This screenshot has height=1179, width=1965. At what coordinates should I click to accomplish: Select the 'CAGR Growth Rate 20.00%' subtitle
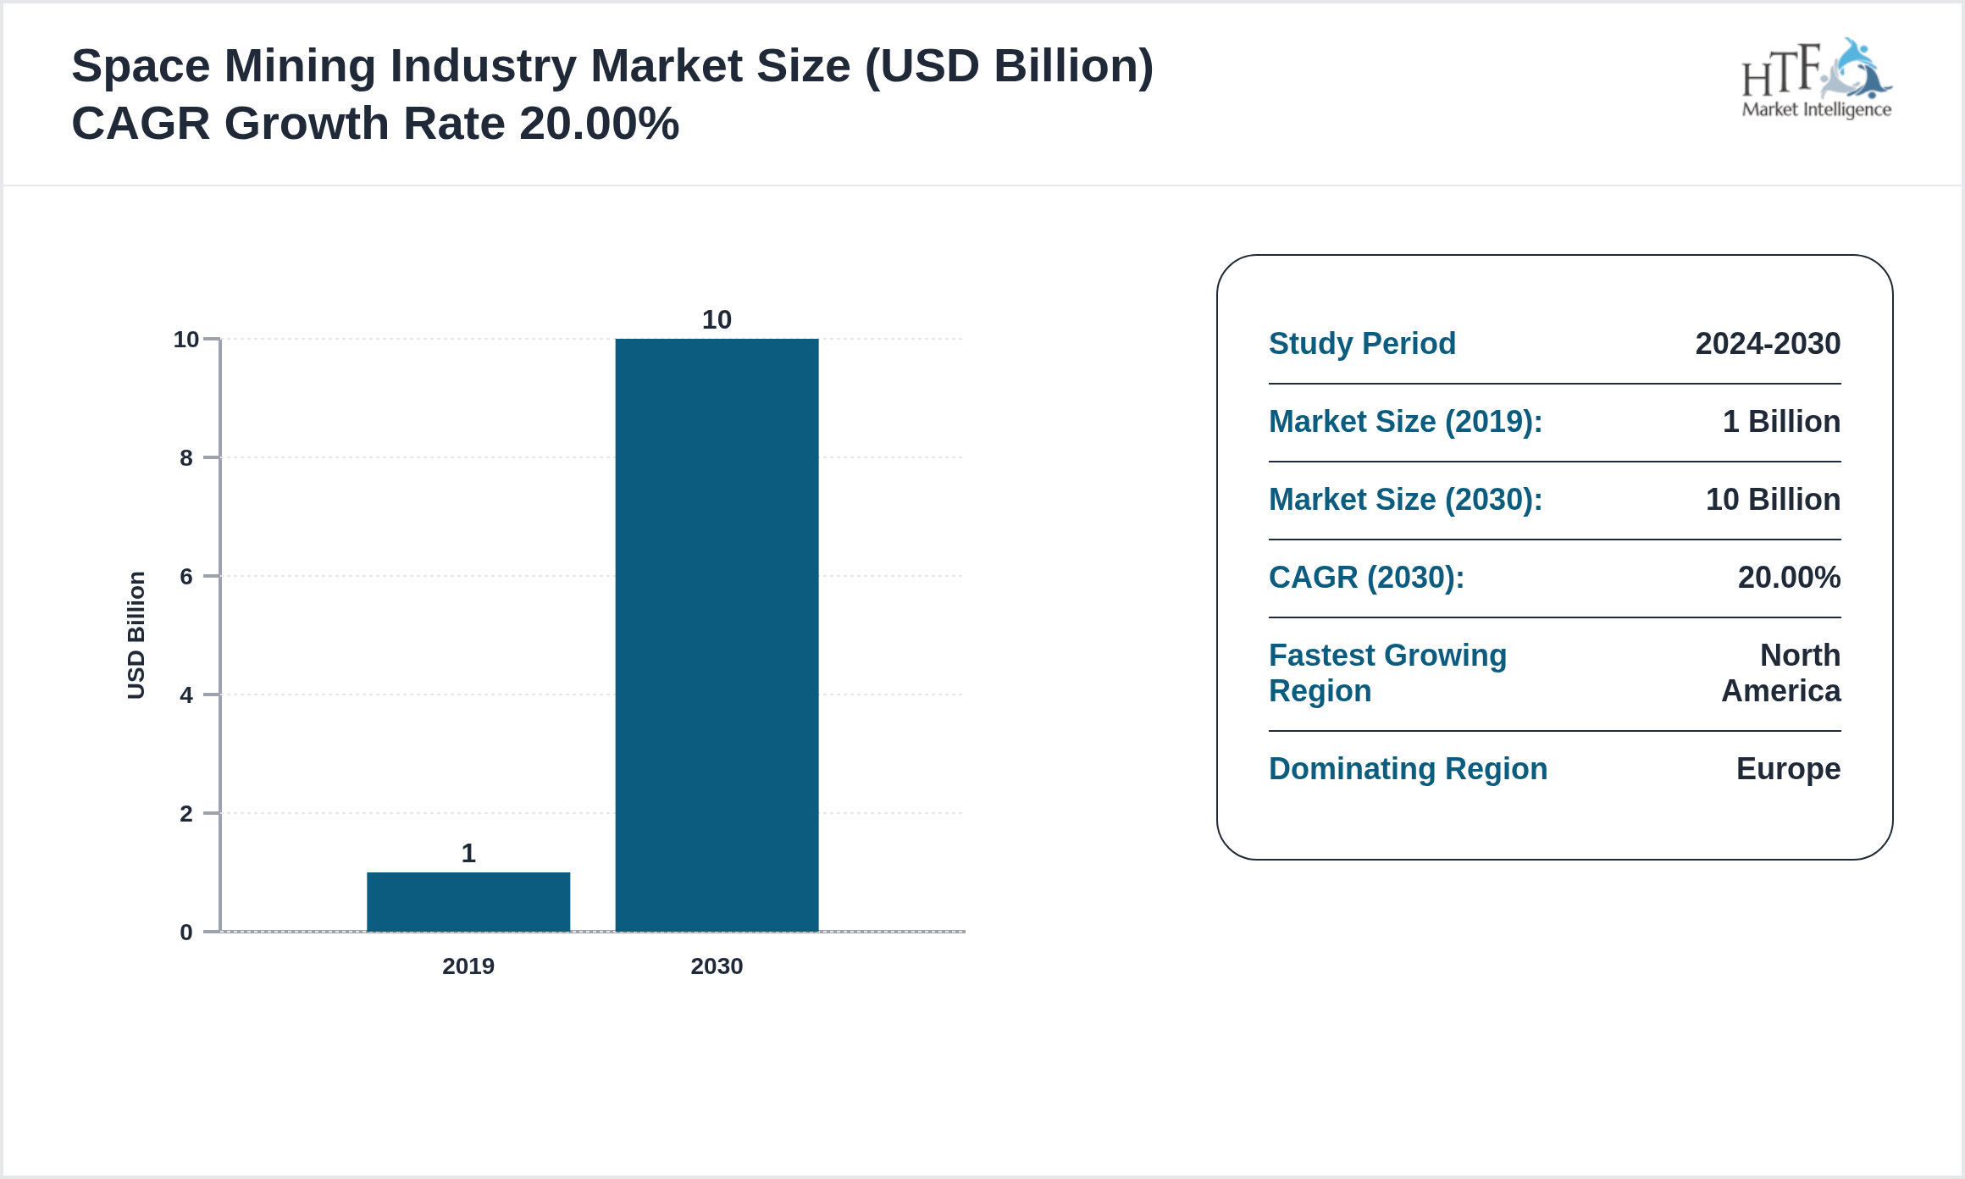(376, 123)
